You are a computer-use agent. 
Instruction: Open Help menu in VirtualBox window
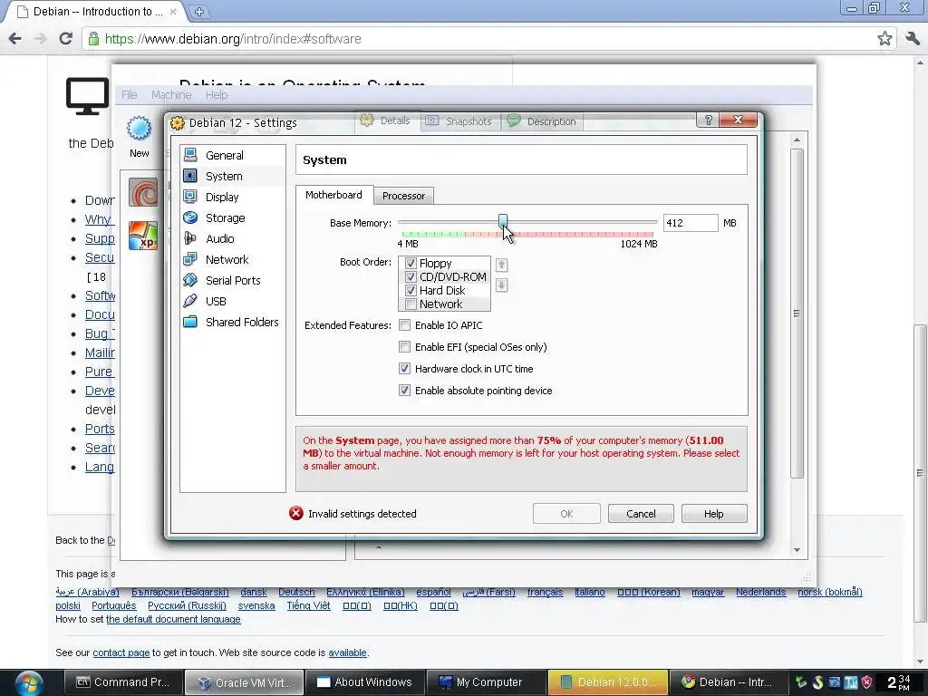click(x=217, y=94)
